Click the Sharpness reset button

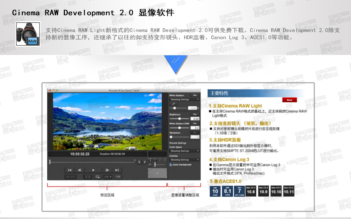(195, 133)
